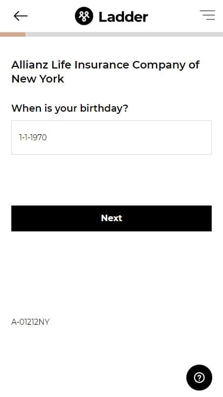223x397 pixels.
Task: Click the white "Next" label on black button
Action: (111, 218)
